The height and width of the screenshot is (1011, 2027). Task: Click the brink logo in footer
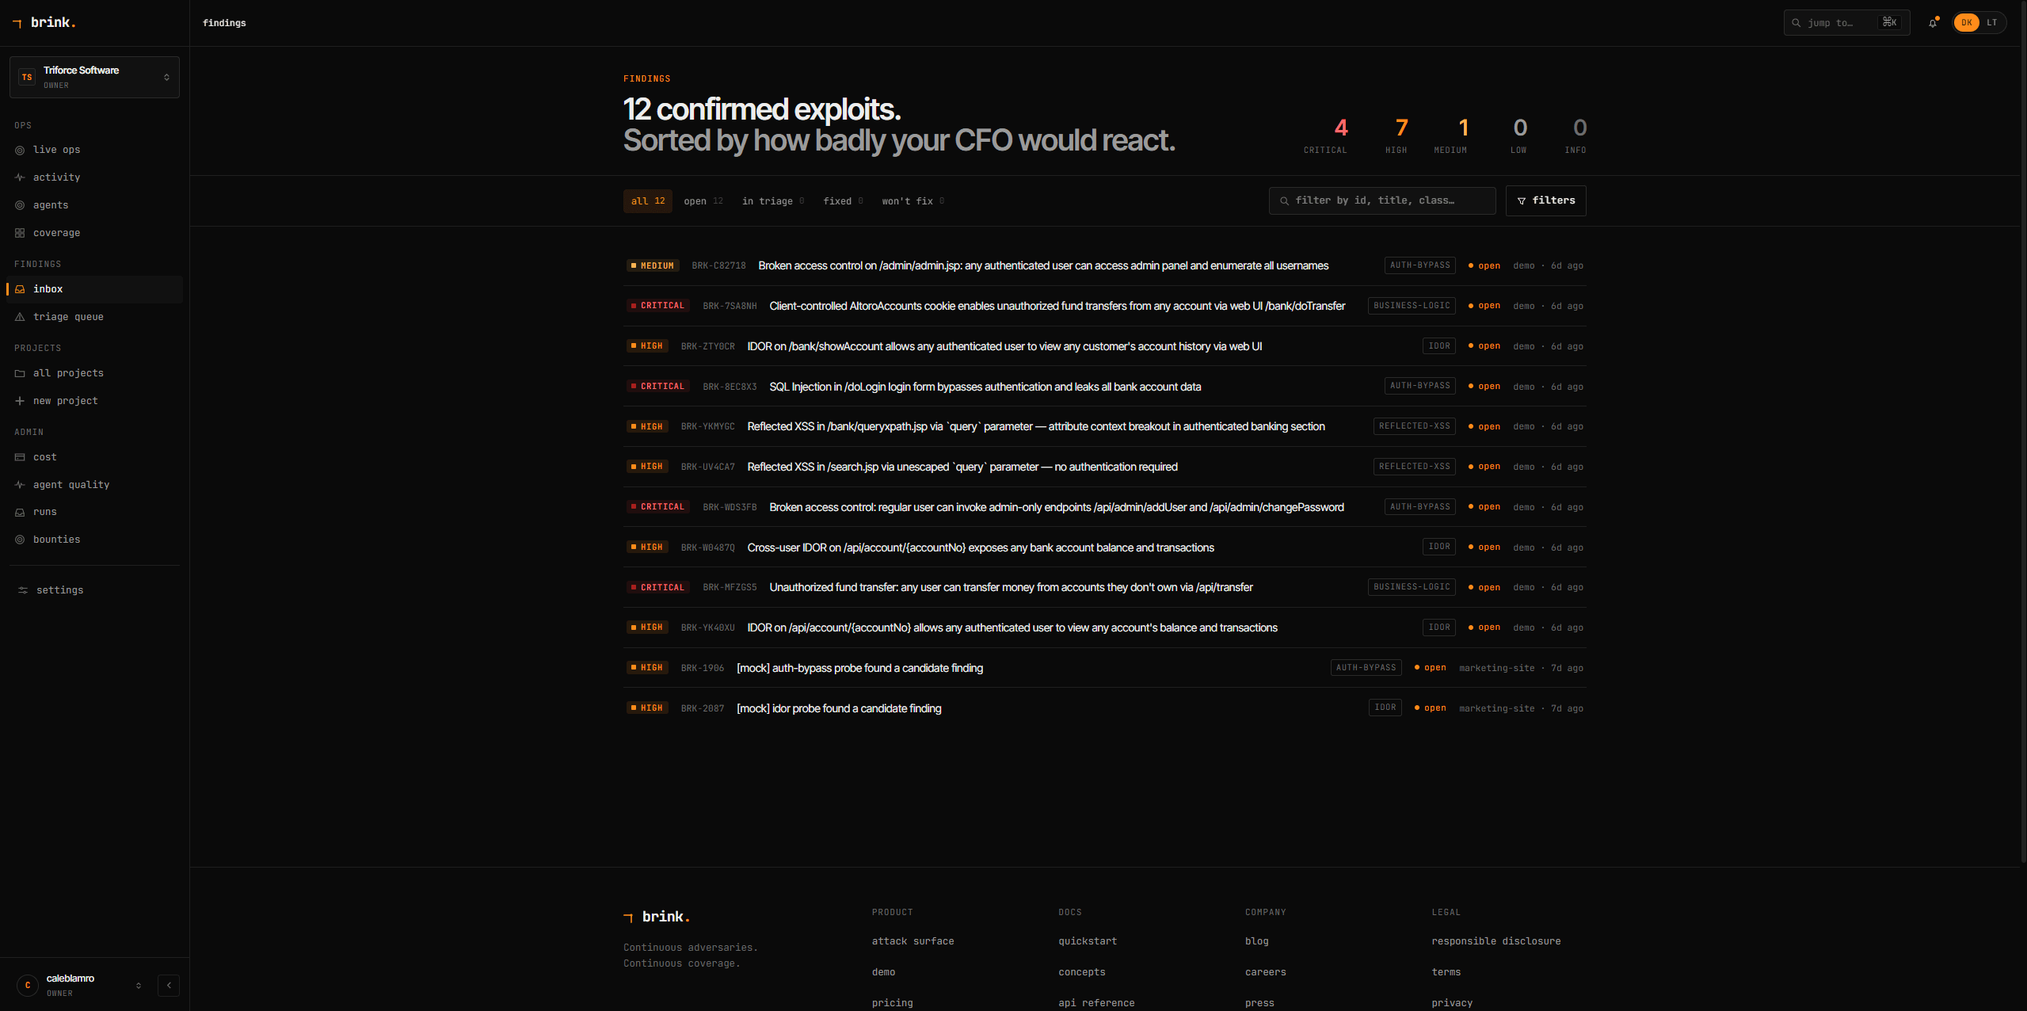(x=657, y=917)
